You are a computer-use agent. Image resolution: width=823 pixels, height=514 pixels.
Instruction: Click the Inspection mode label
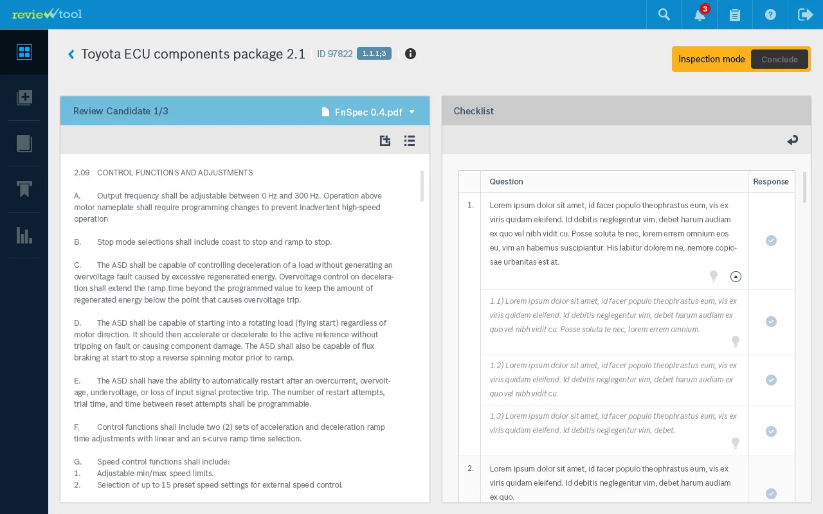tap(711, 59)
